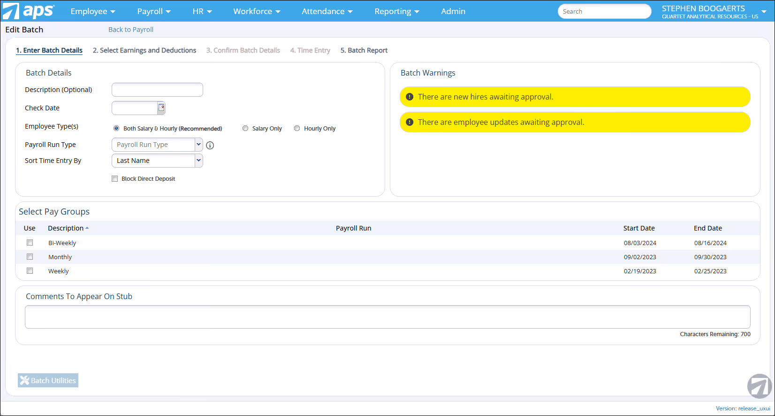Click the Start Date column header
The width and height of the screenshot is (775, 416).
point(639,228)
